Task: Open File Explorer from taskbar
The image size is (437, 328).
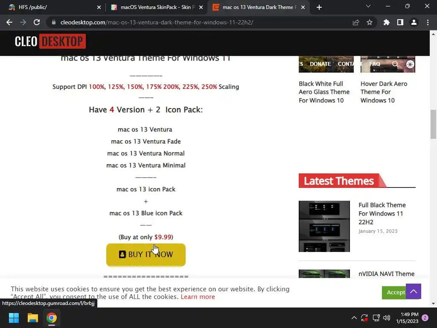Action: click(32, 318)
